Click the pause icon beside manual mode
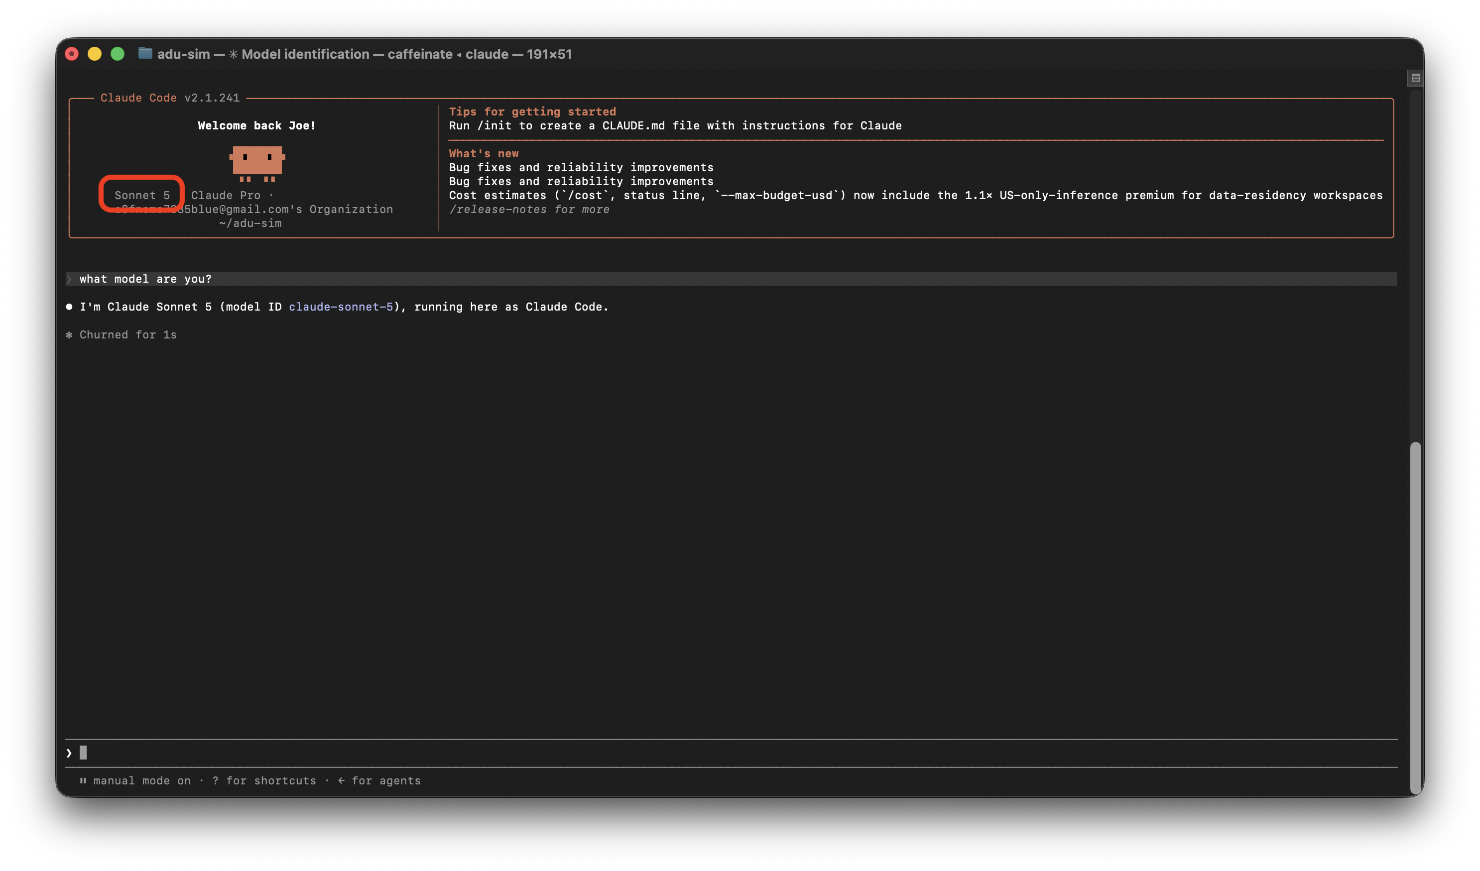This screenshot has height=871, width=1480. 83,780
